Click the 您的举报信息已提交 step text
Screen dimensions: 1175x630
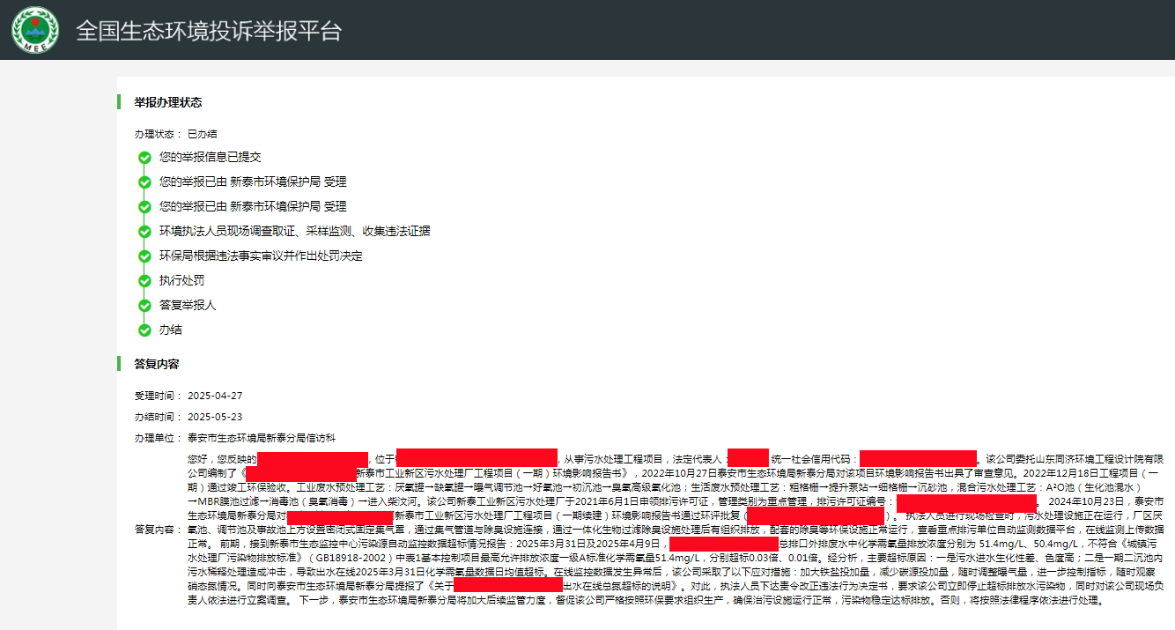[210, 158]
